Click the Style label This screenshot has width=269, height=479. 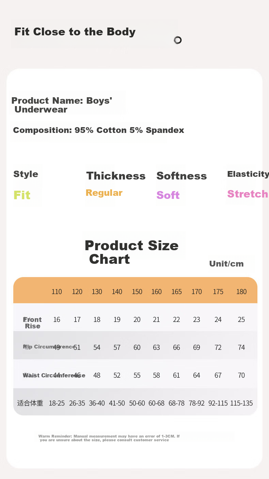click(x=26, y=174)
